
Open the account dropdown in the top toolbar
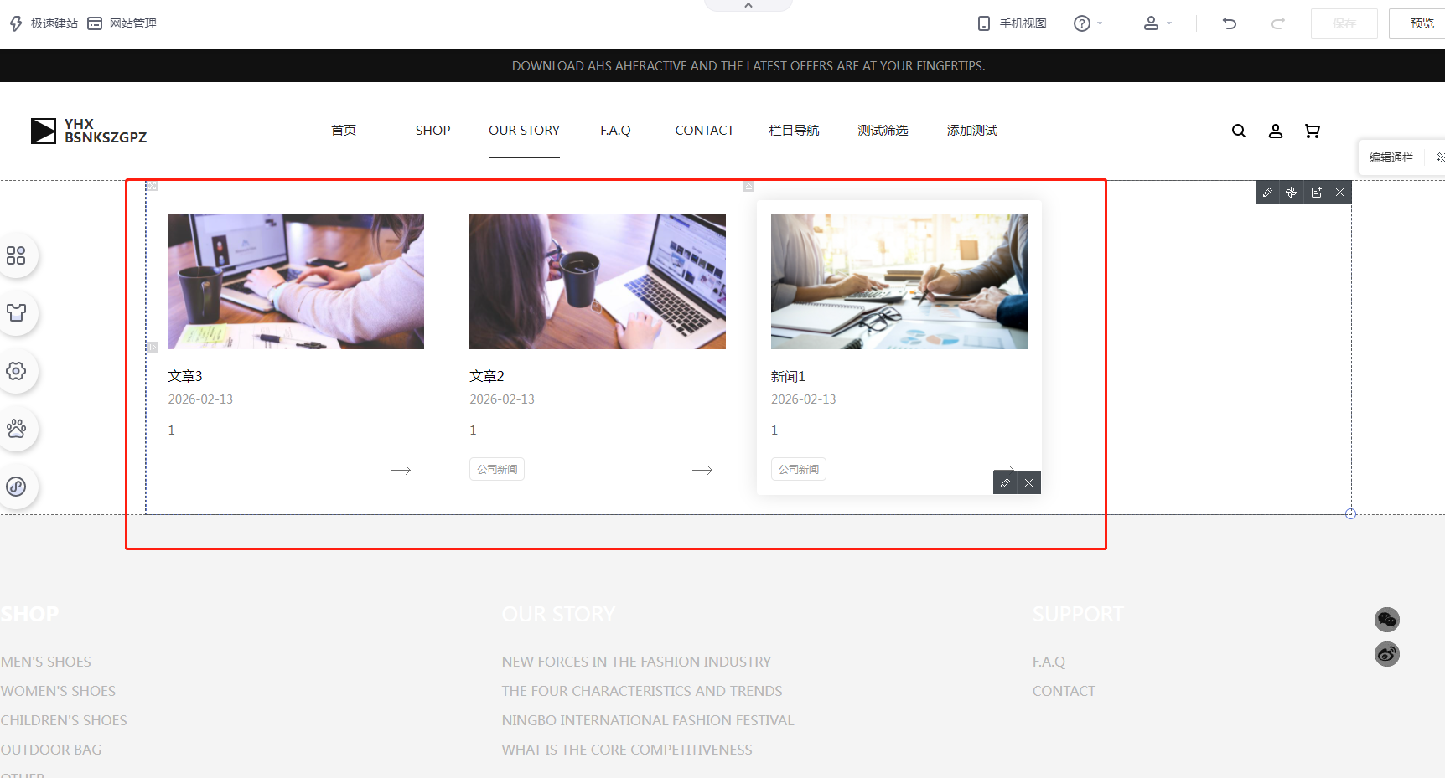pyautogui.click(x=1158, y=23)
